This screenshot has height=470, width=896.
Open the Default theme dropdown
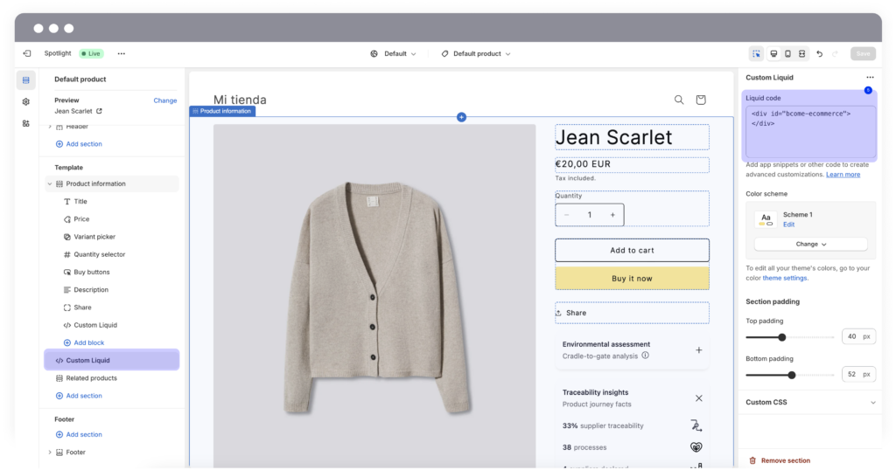(393, 53)
